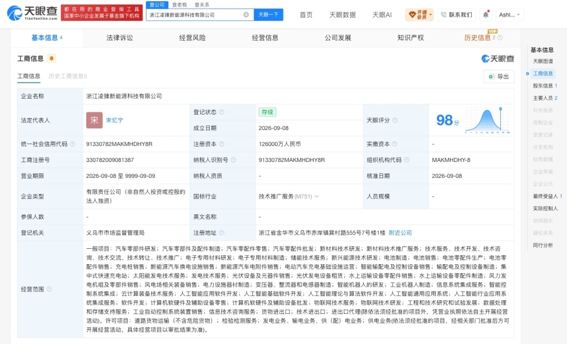Switch to the 历史信息 tab
The height and width of the screenshot is (344, 567).
pos(477,38)
